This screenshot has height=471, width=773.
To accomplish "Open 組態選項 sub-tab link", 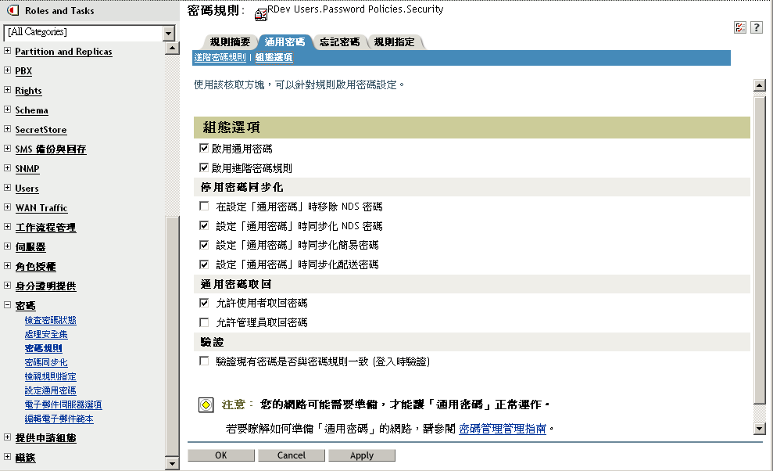I will (x=274, y=58).
